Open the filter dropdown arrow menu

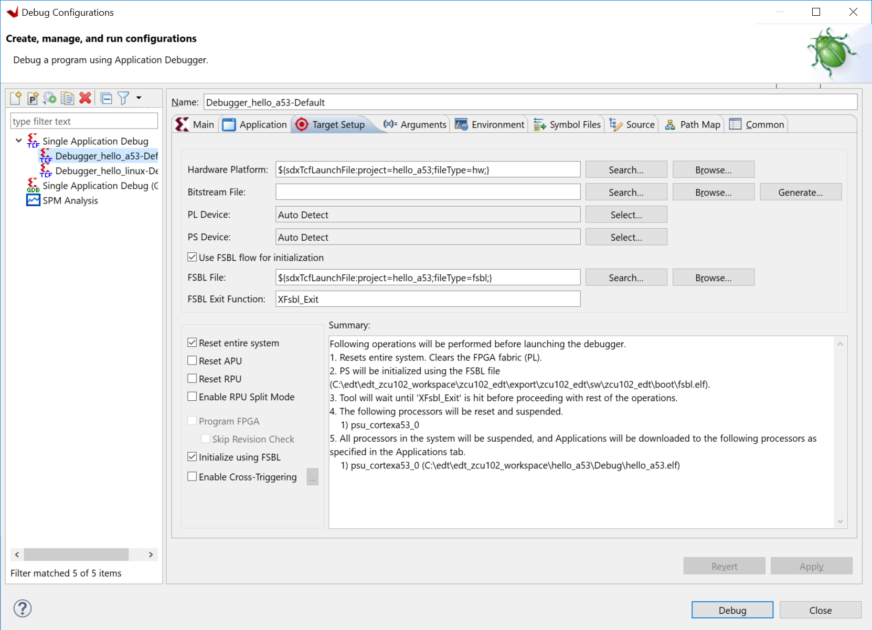click(139, 98)
